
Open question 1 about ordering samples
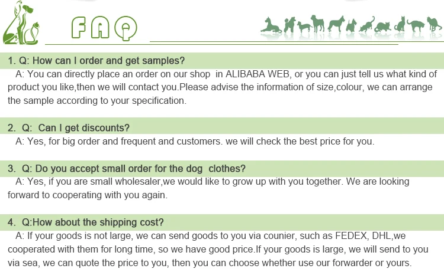[x=222, y=61]
